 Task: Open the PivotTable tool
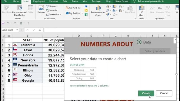pos(6,10)
